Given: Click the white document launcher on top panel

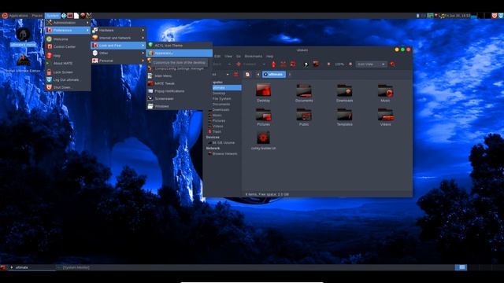Looking at the screenshot, I should 76,16.
